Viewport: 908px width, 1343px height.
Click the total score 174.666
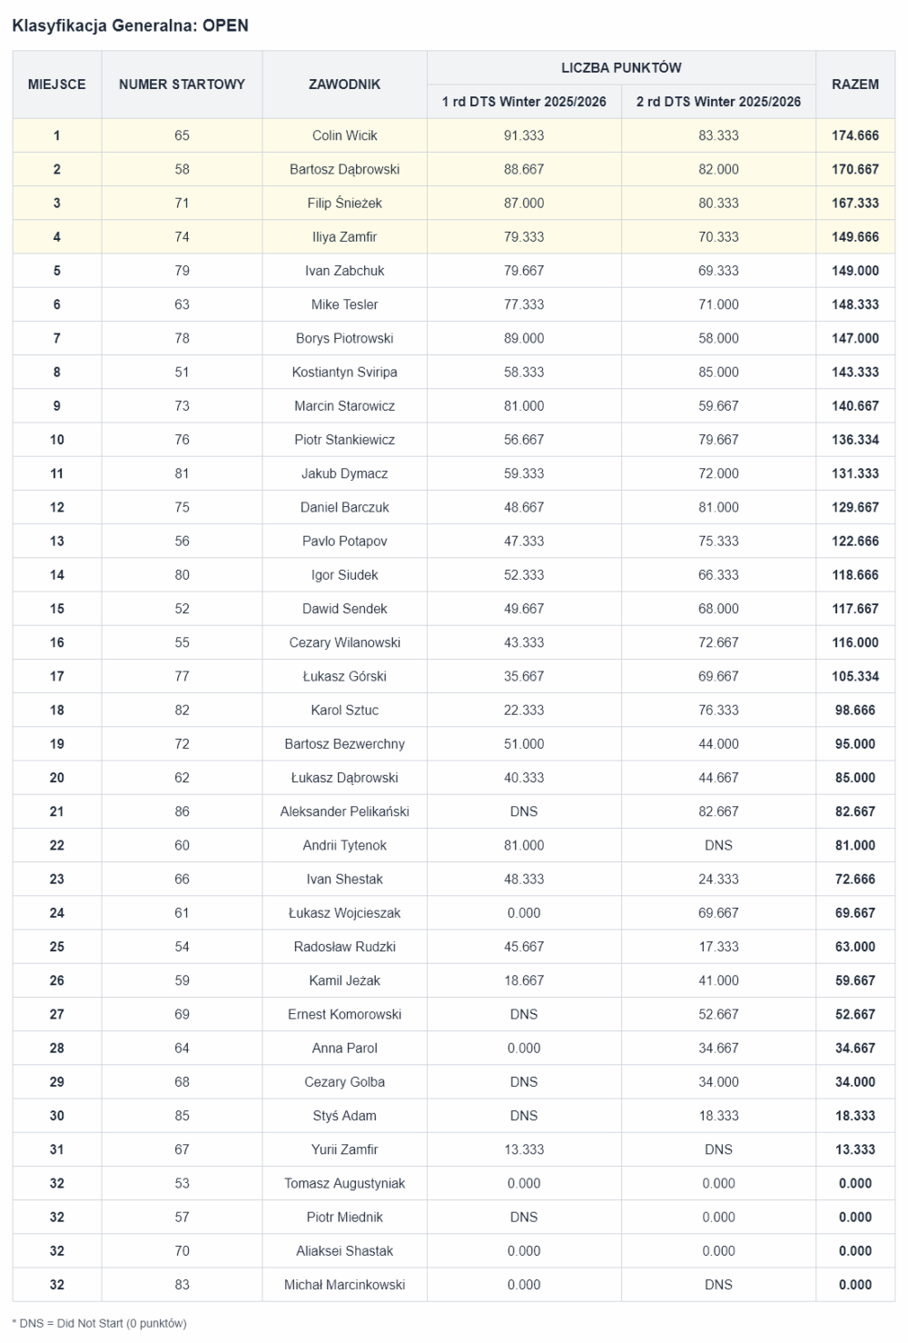pos(854,135)
